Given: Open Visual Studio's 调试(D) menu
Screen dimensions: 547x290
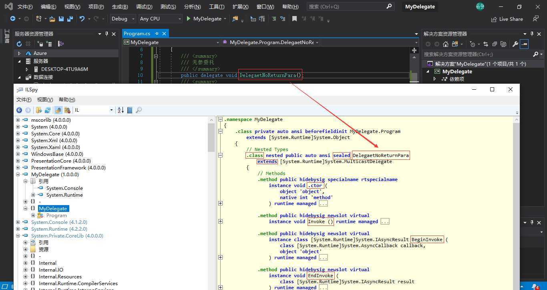Looking at the screenshot, I should [x=144, y=7].
